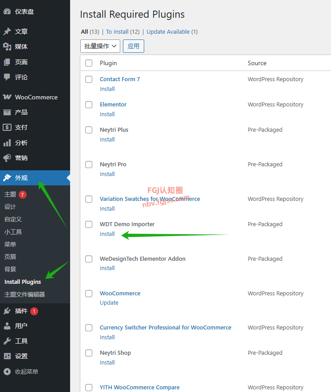Click the red badge showing 7 theme updates
Viewport: 331px width, 392px height.
coord(22,195)
